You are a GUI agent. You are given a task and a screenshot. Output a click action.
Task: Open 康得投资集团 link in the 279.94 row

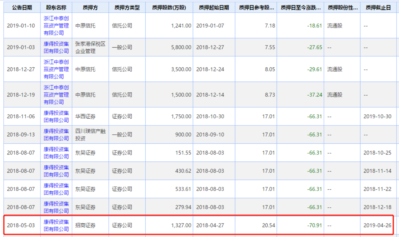point(56,207)
